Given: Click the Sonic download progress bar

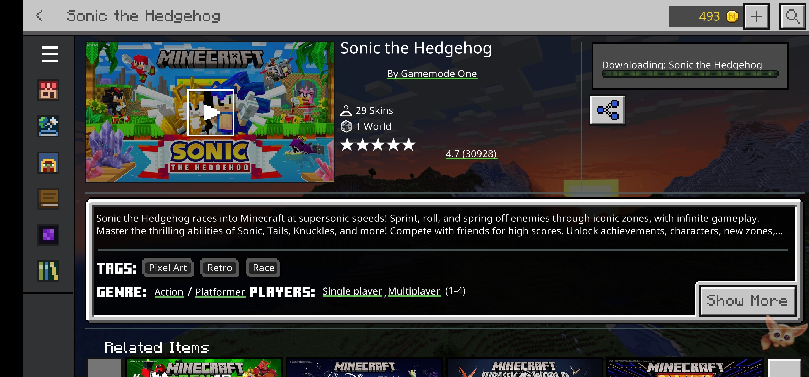Looking at the screenshot, I should point(690,74).
